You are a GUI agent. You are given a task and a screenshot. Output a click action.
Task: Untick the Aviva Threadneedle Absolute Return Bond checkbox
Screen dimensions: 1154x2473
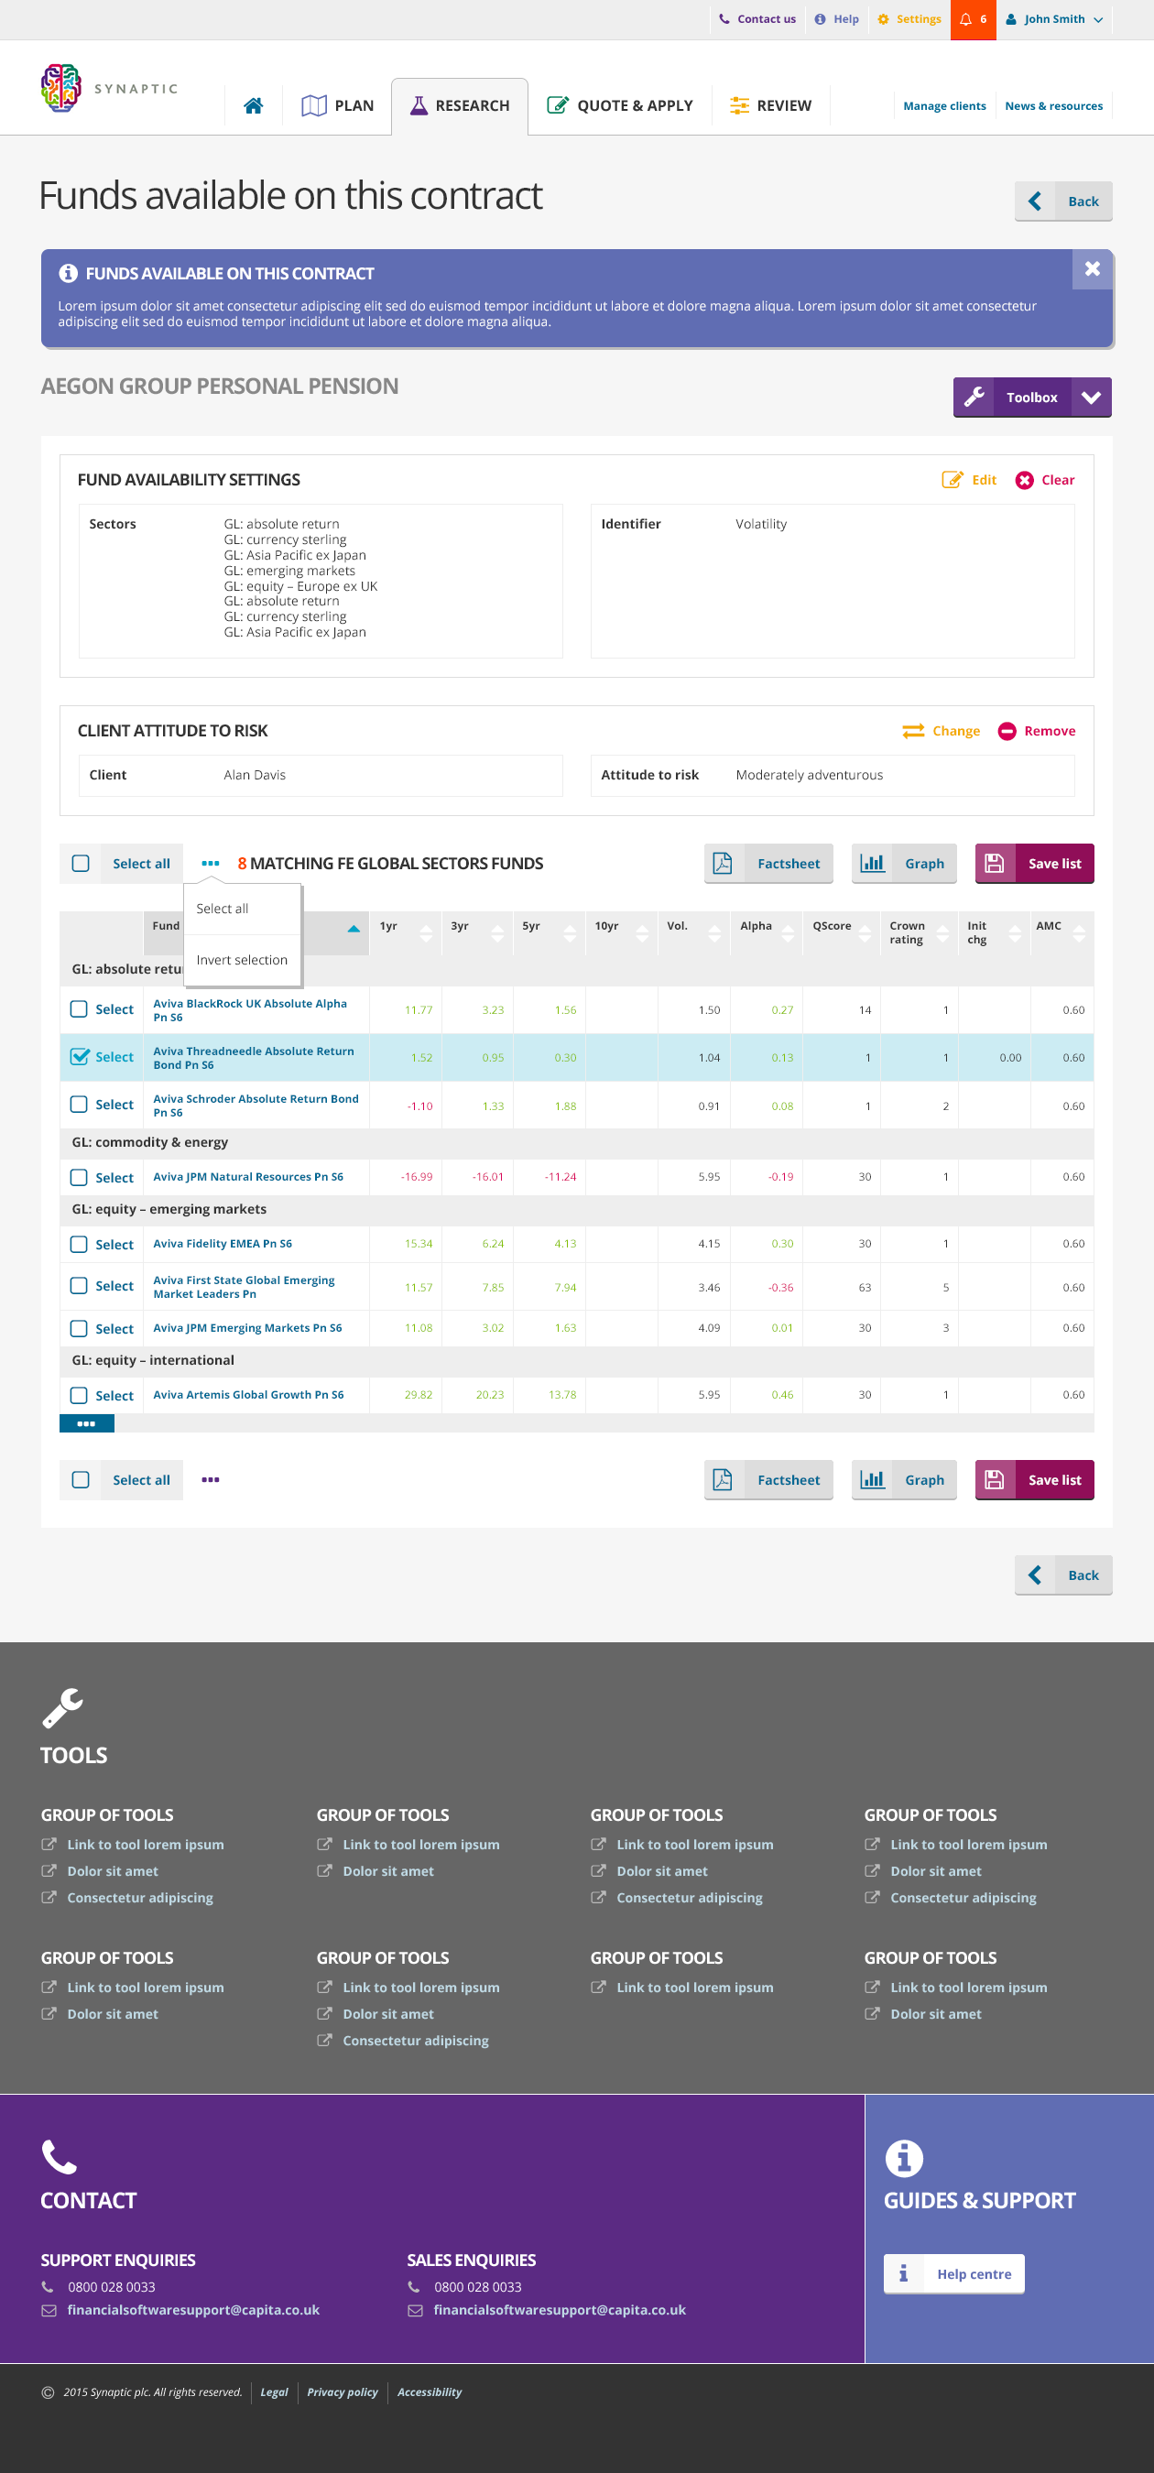pyautogui.click(x=80, y=1057)
